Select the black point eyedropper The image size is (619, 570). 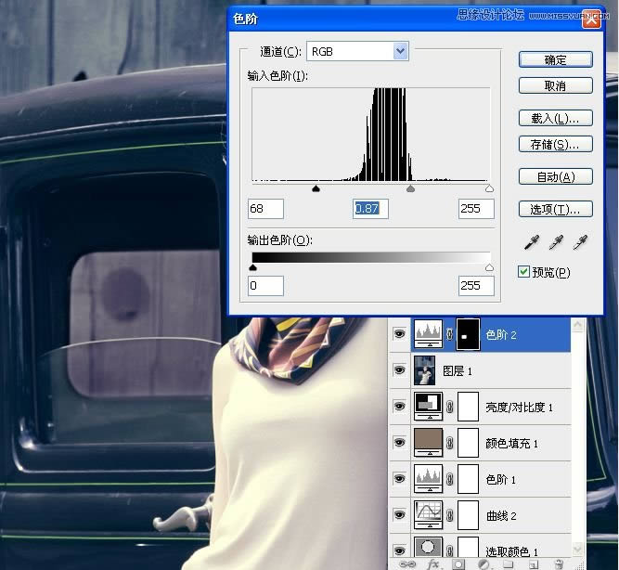pyautogui.click(x=532, y=242)
